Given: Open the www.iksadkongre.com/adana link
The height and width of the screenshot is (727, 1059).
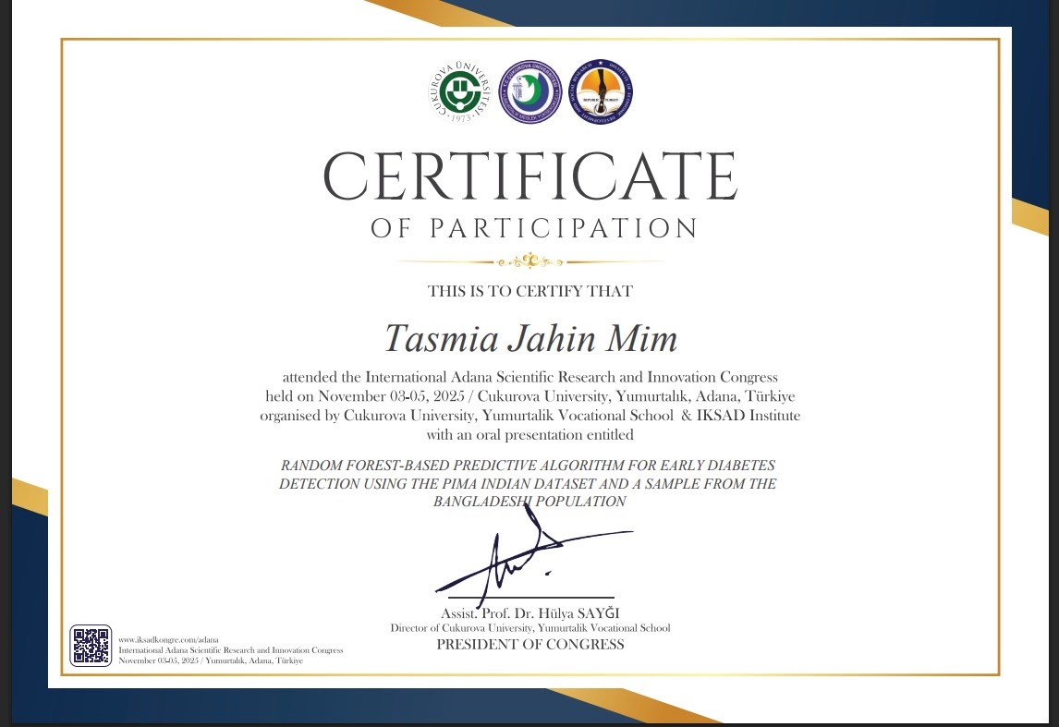Looking at the screenshot, I should [x=169, y=639].
